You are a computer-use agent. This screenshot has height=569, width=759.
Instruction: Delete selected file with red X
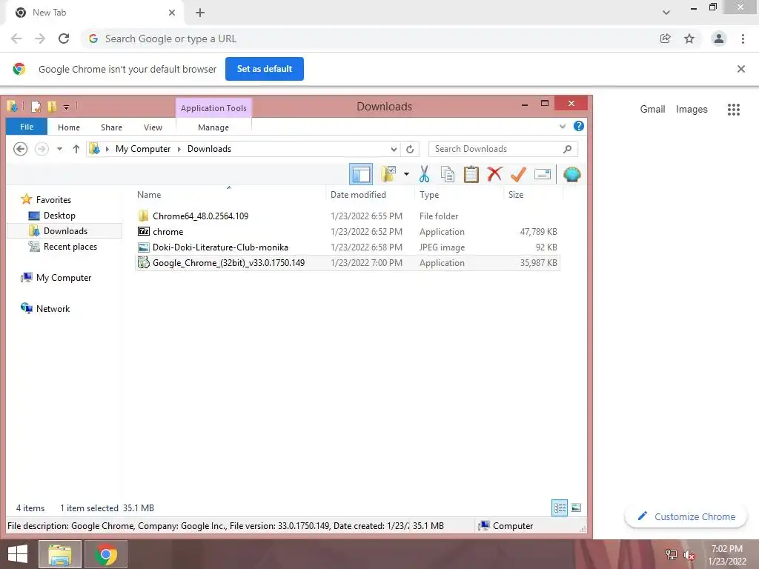click(494, 174)
